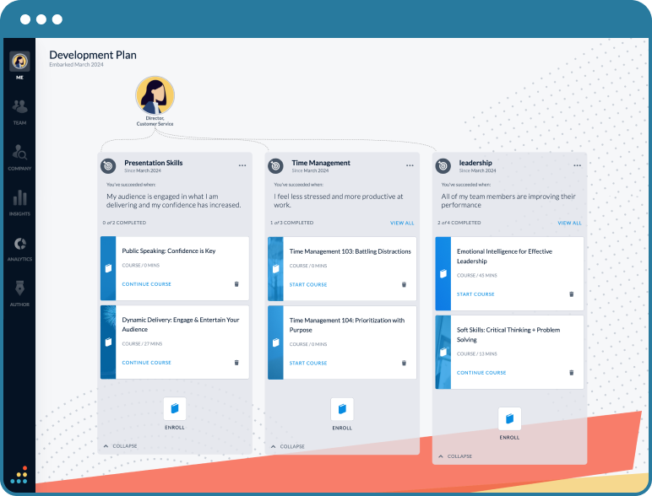Open Insights from the sidebar

coord(19,202)
